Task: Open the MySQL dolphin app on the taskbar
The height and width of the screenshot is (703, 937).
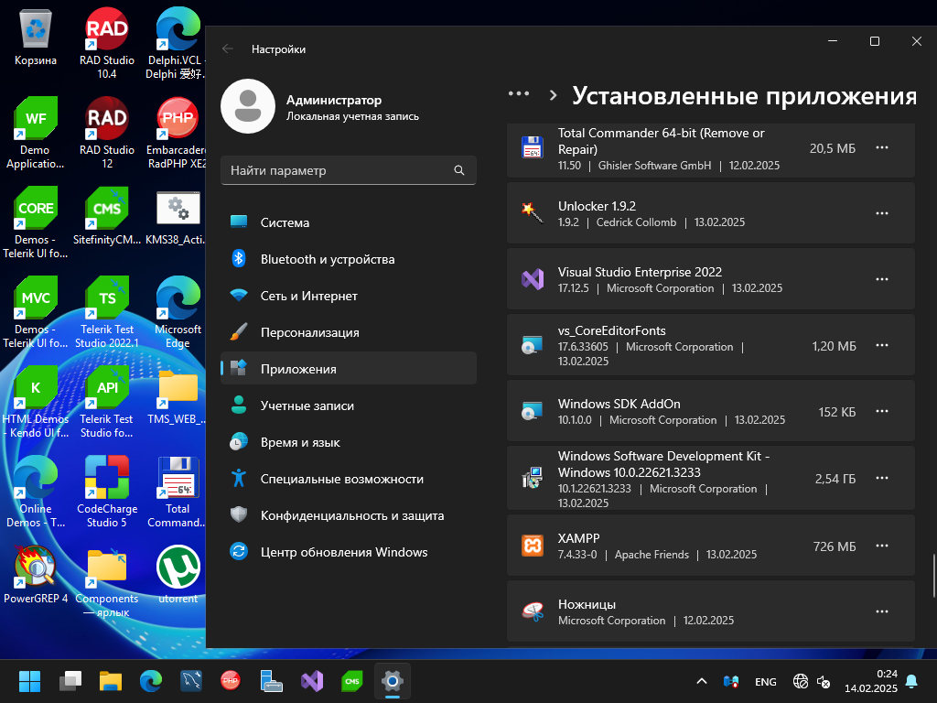Action: pyautogui.click(x=191, y=681)
